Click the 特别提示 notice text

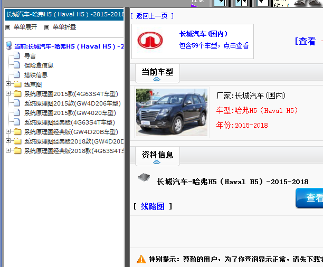click(236, 259)
